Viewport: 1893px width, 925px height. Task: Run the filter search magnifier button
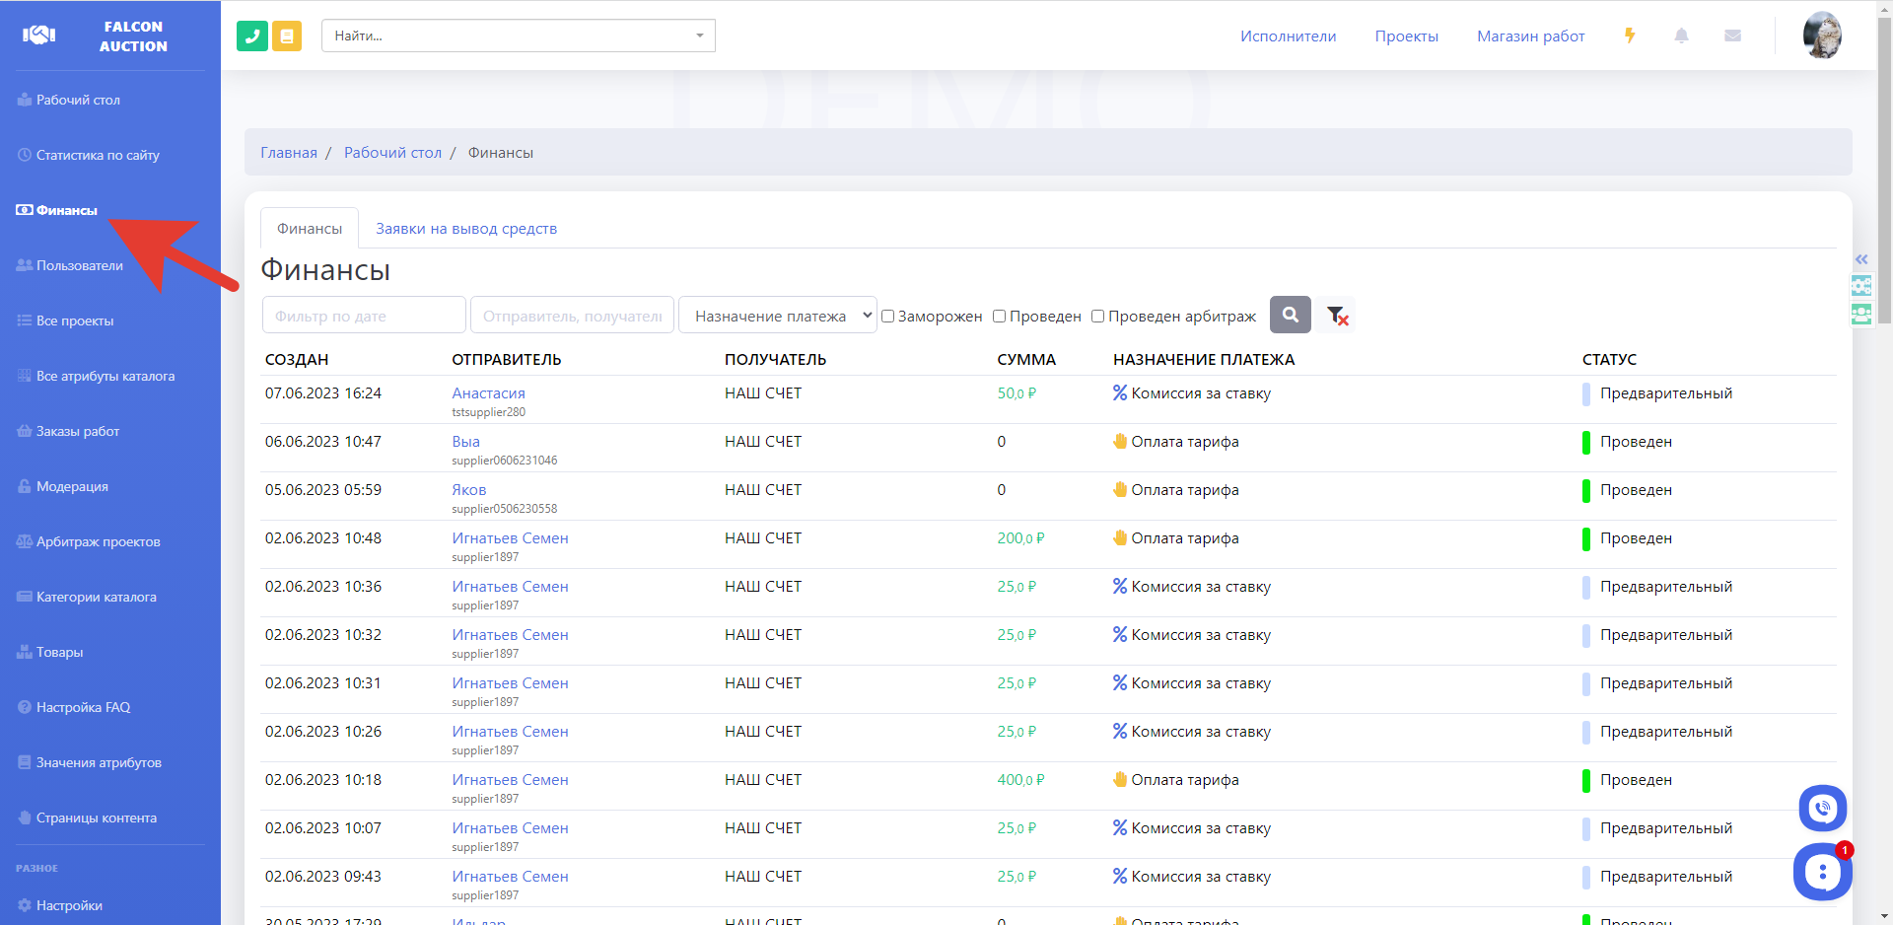pyautogui.click(x=1290, y=315)
